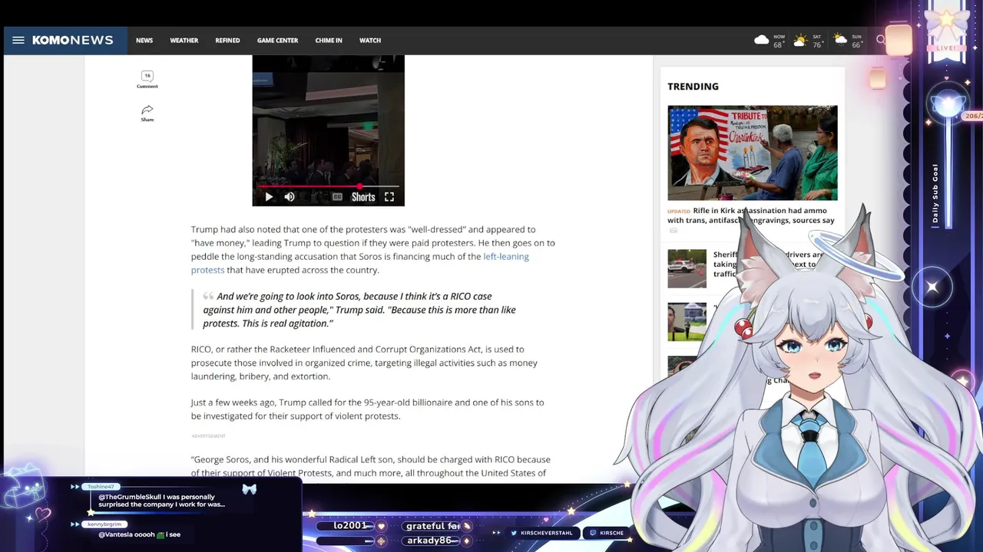Click the Sunday forecast icon
This screenshot has height=552, width=983.
[840, 40]
